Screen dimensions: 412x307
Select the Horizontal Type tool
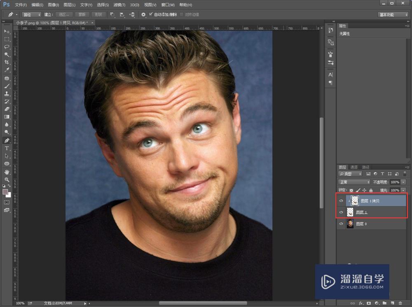pyautogui.click(x=7, y=148)
